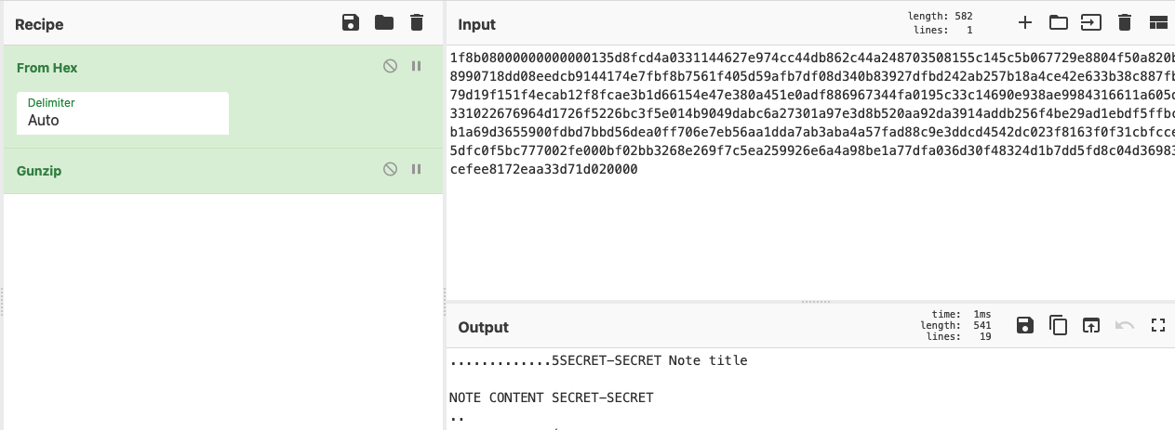Disable the From Hex operation
Image resolution: width=1175 pixels, height=430 pixels.
(391, 67)
